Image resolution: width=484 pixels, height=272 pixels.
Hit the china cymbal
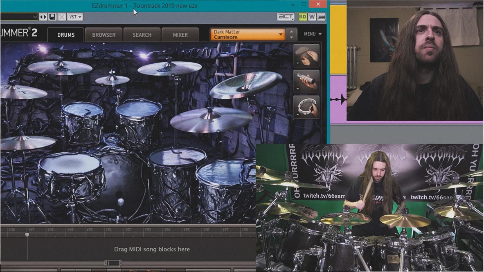coord(245,85)
